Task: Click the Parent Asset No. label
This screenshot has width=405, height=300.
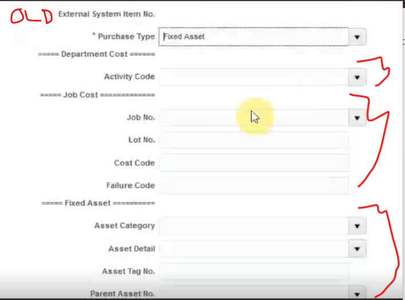Action: coord(123,294)
